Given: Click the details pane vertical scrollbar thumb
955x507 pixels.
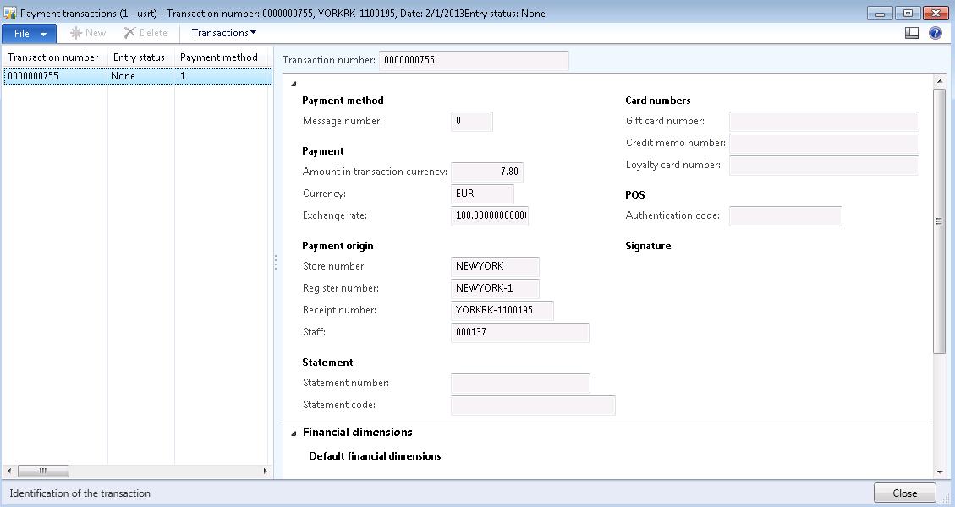Looking at the screenshot, I should (939, 221).
